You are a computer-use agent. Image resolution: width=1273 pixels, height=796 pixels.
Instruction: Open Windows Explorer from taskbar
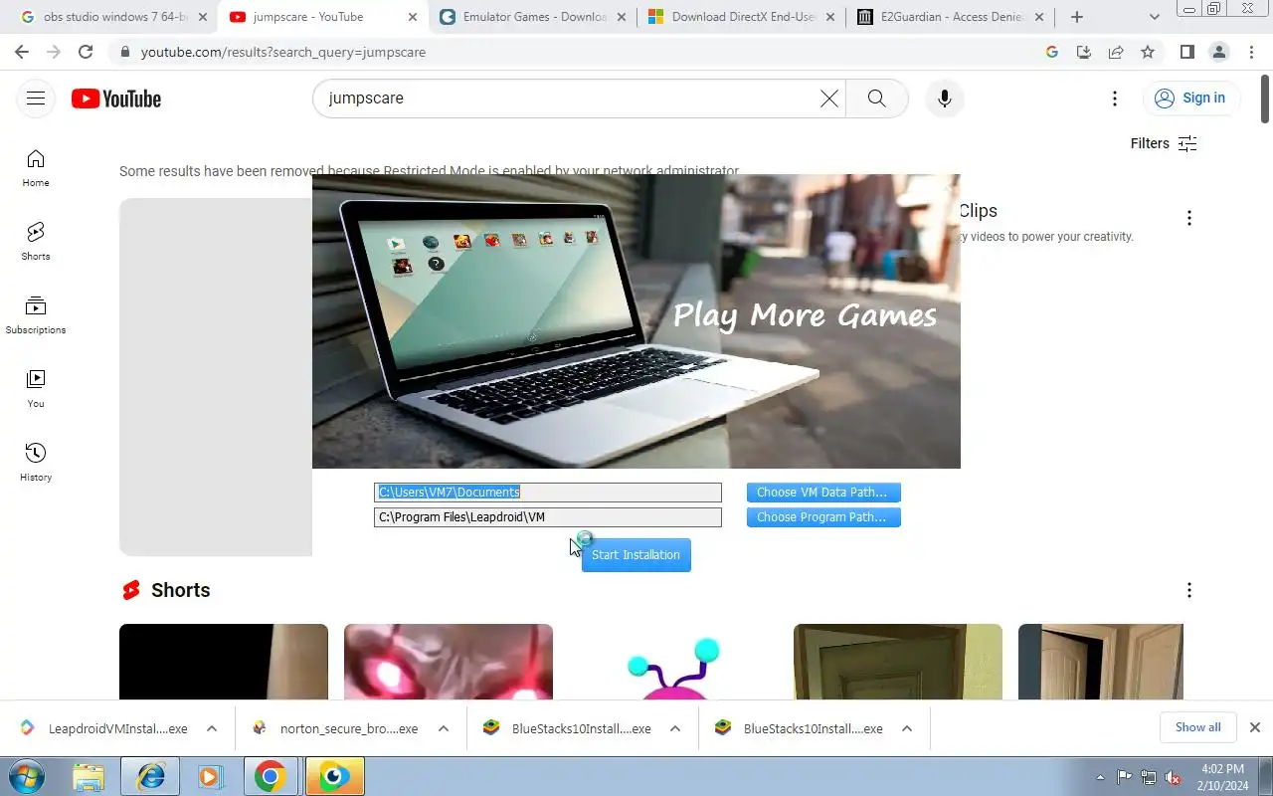click(89, 776)
